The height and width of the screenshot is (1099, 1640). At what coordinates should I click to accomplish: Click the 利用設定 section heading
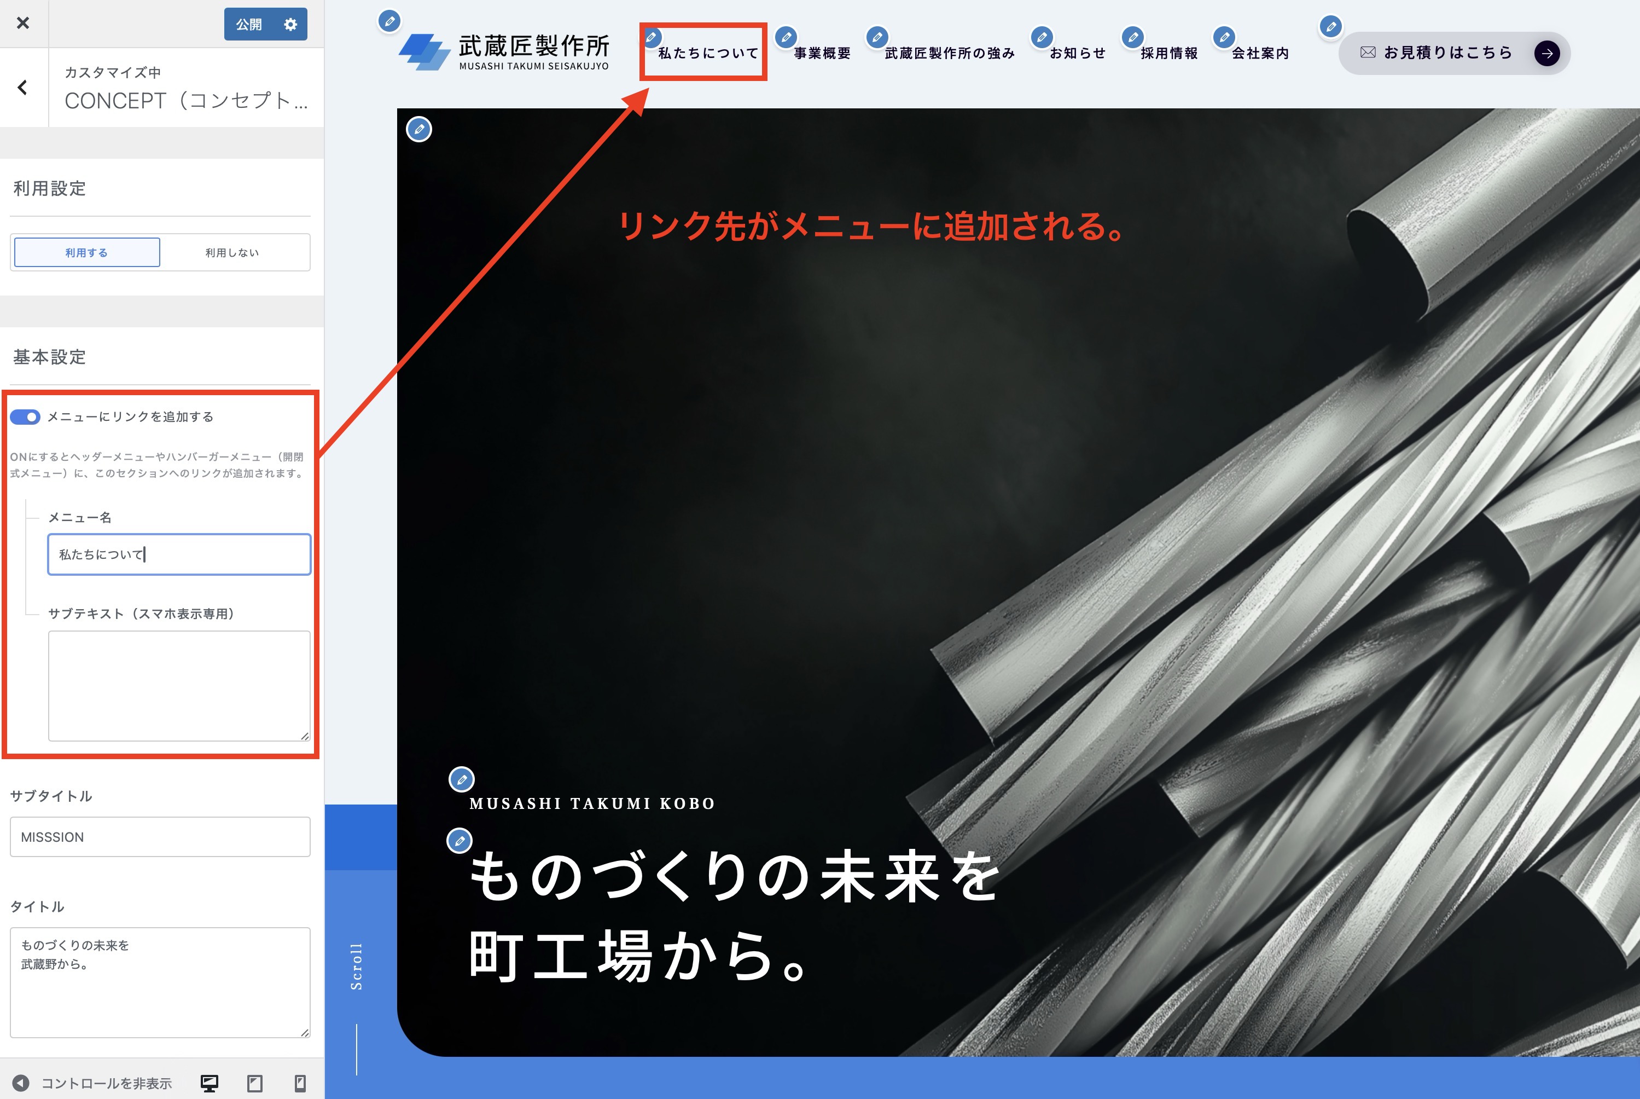[x=50, y=188]
